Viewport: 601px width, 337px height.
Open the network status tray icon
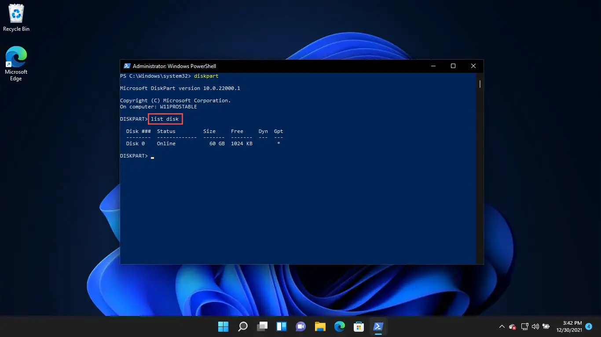coord(524,326)
